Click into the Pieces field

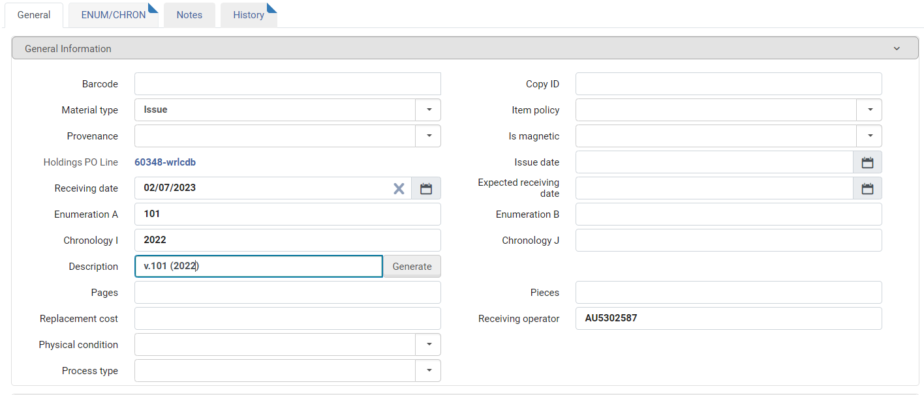(x=729, y=293)
